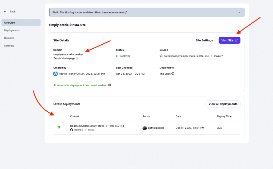The width and height of the screenshot is (273, 169).
Task: Open the dbbf65 commit hash link
Action: (79, 130)
